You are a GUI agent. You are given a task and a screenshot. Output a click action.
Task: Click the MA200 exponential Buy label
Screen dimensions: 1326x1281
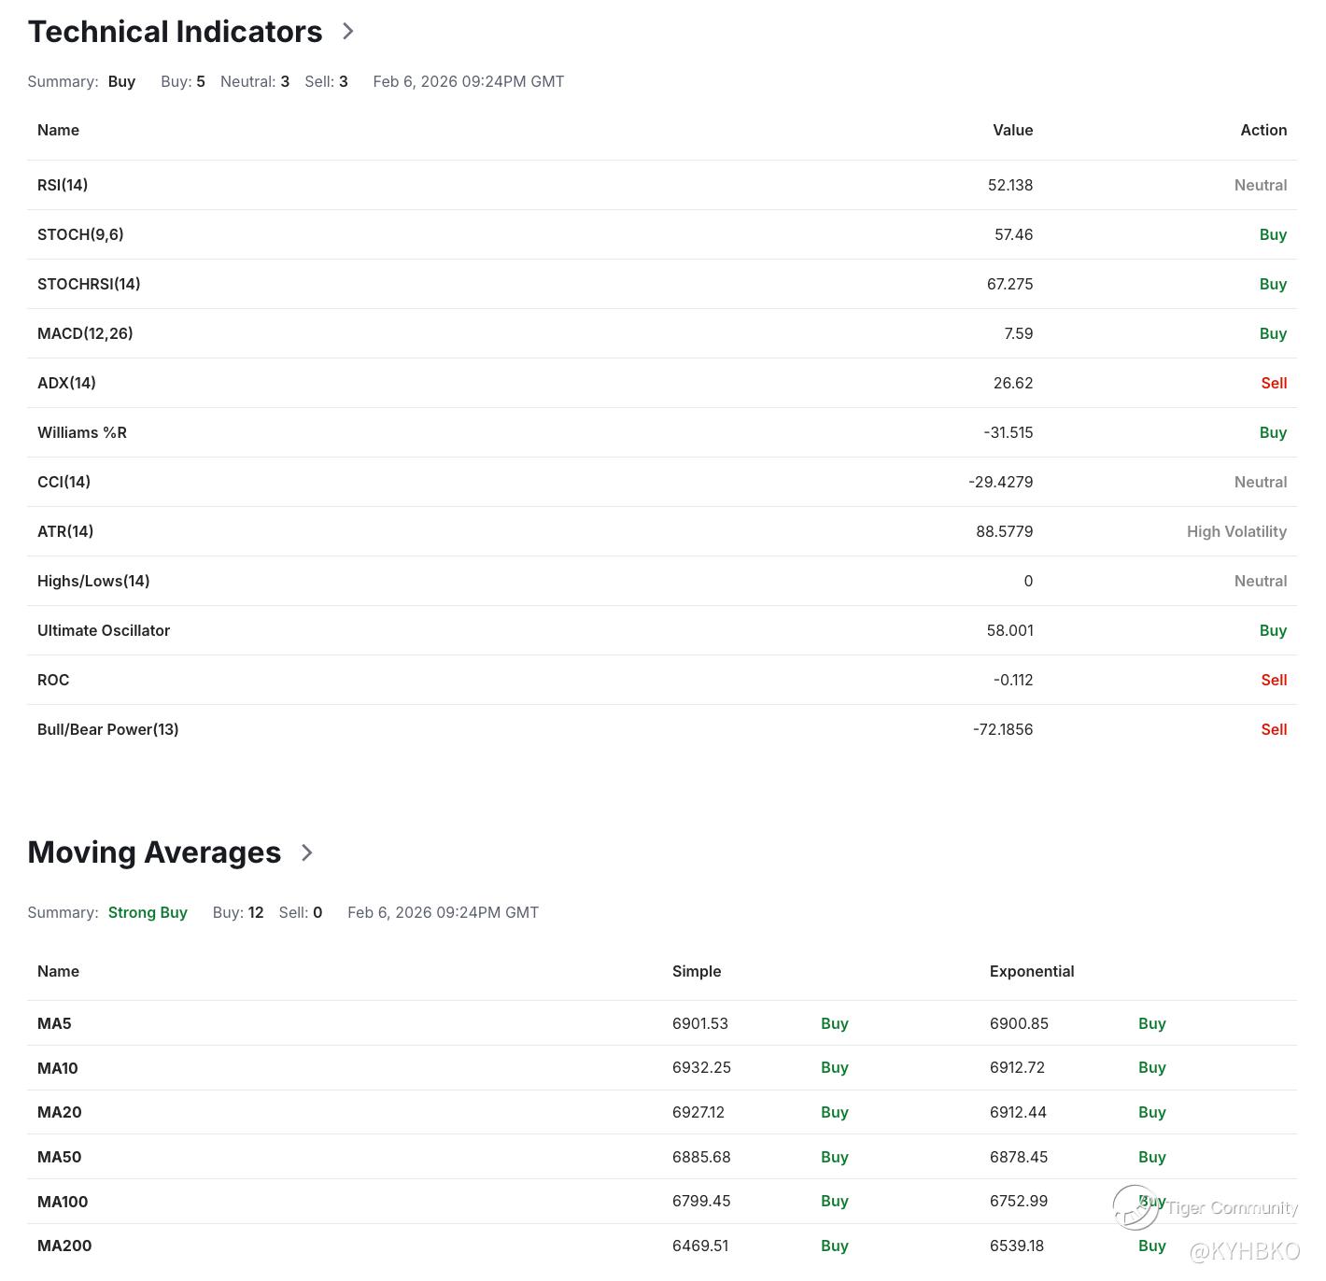coord(1152,1246)
